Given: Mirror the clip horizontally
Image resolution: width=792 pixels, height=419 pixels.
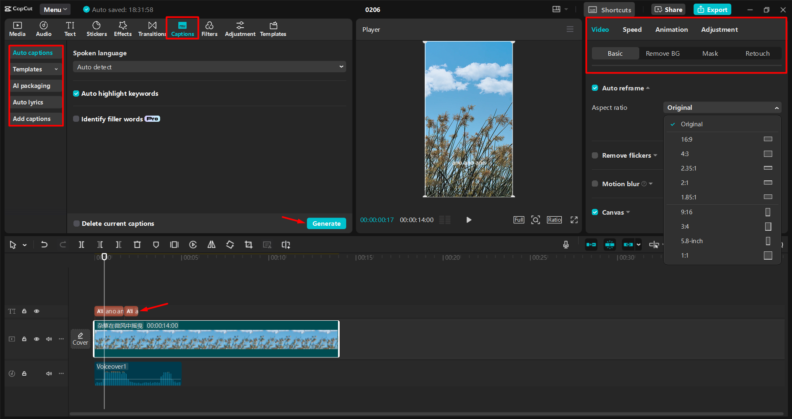Looking at the screenshot, I should click(x=211, y=244).
